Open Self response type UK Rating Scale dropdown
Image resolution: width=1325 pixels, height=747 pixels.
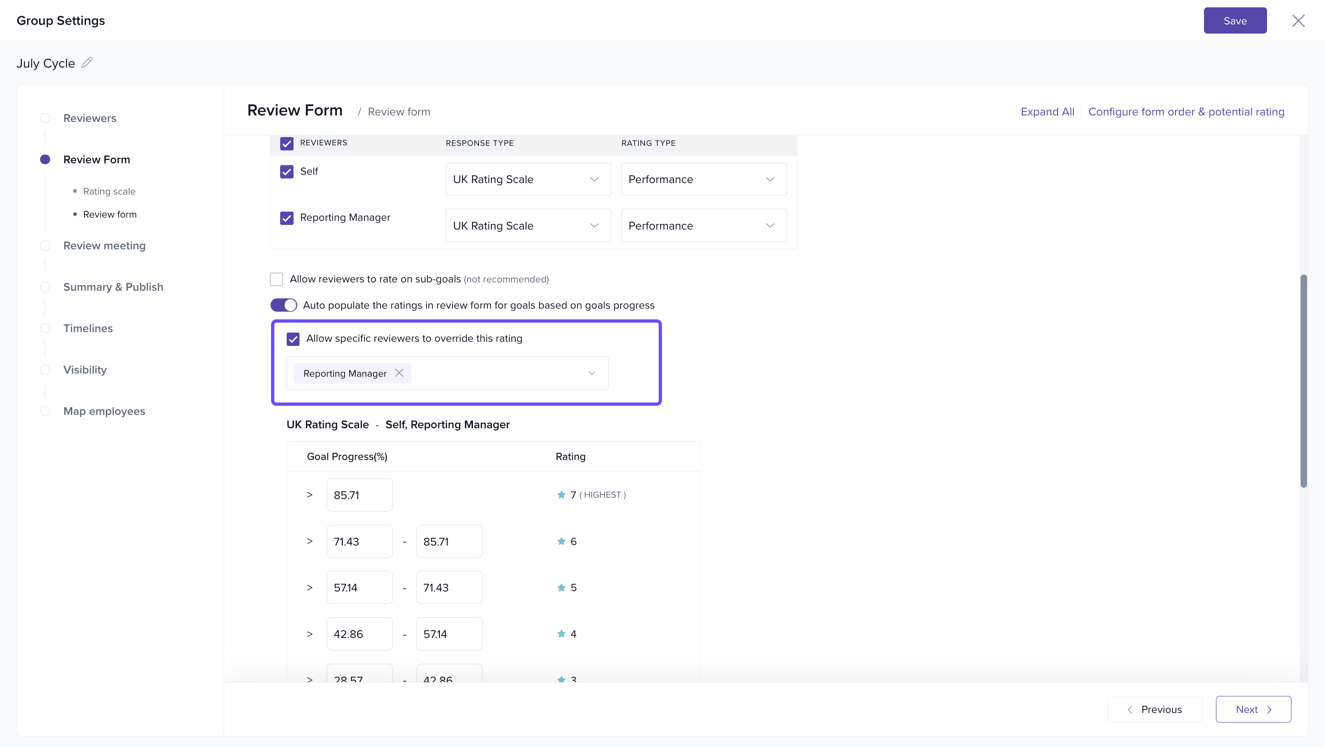point(528,179)
